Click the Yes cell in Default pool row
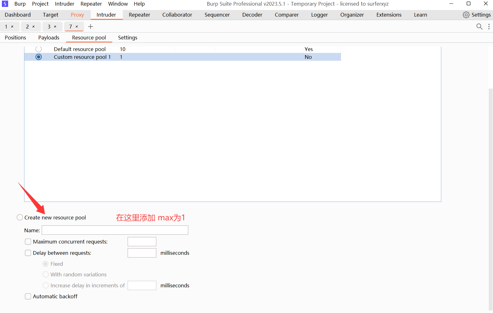The width and height of the screenshot is (493, 313). point(309,49)
